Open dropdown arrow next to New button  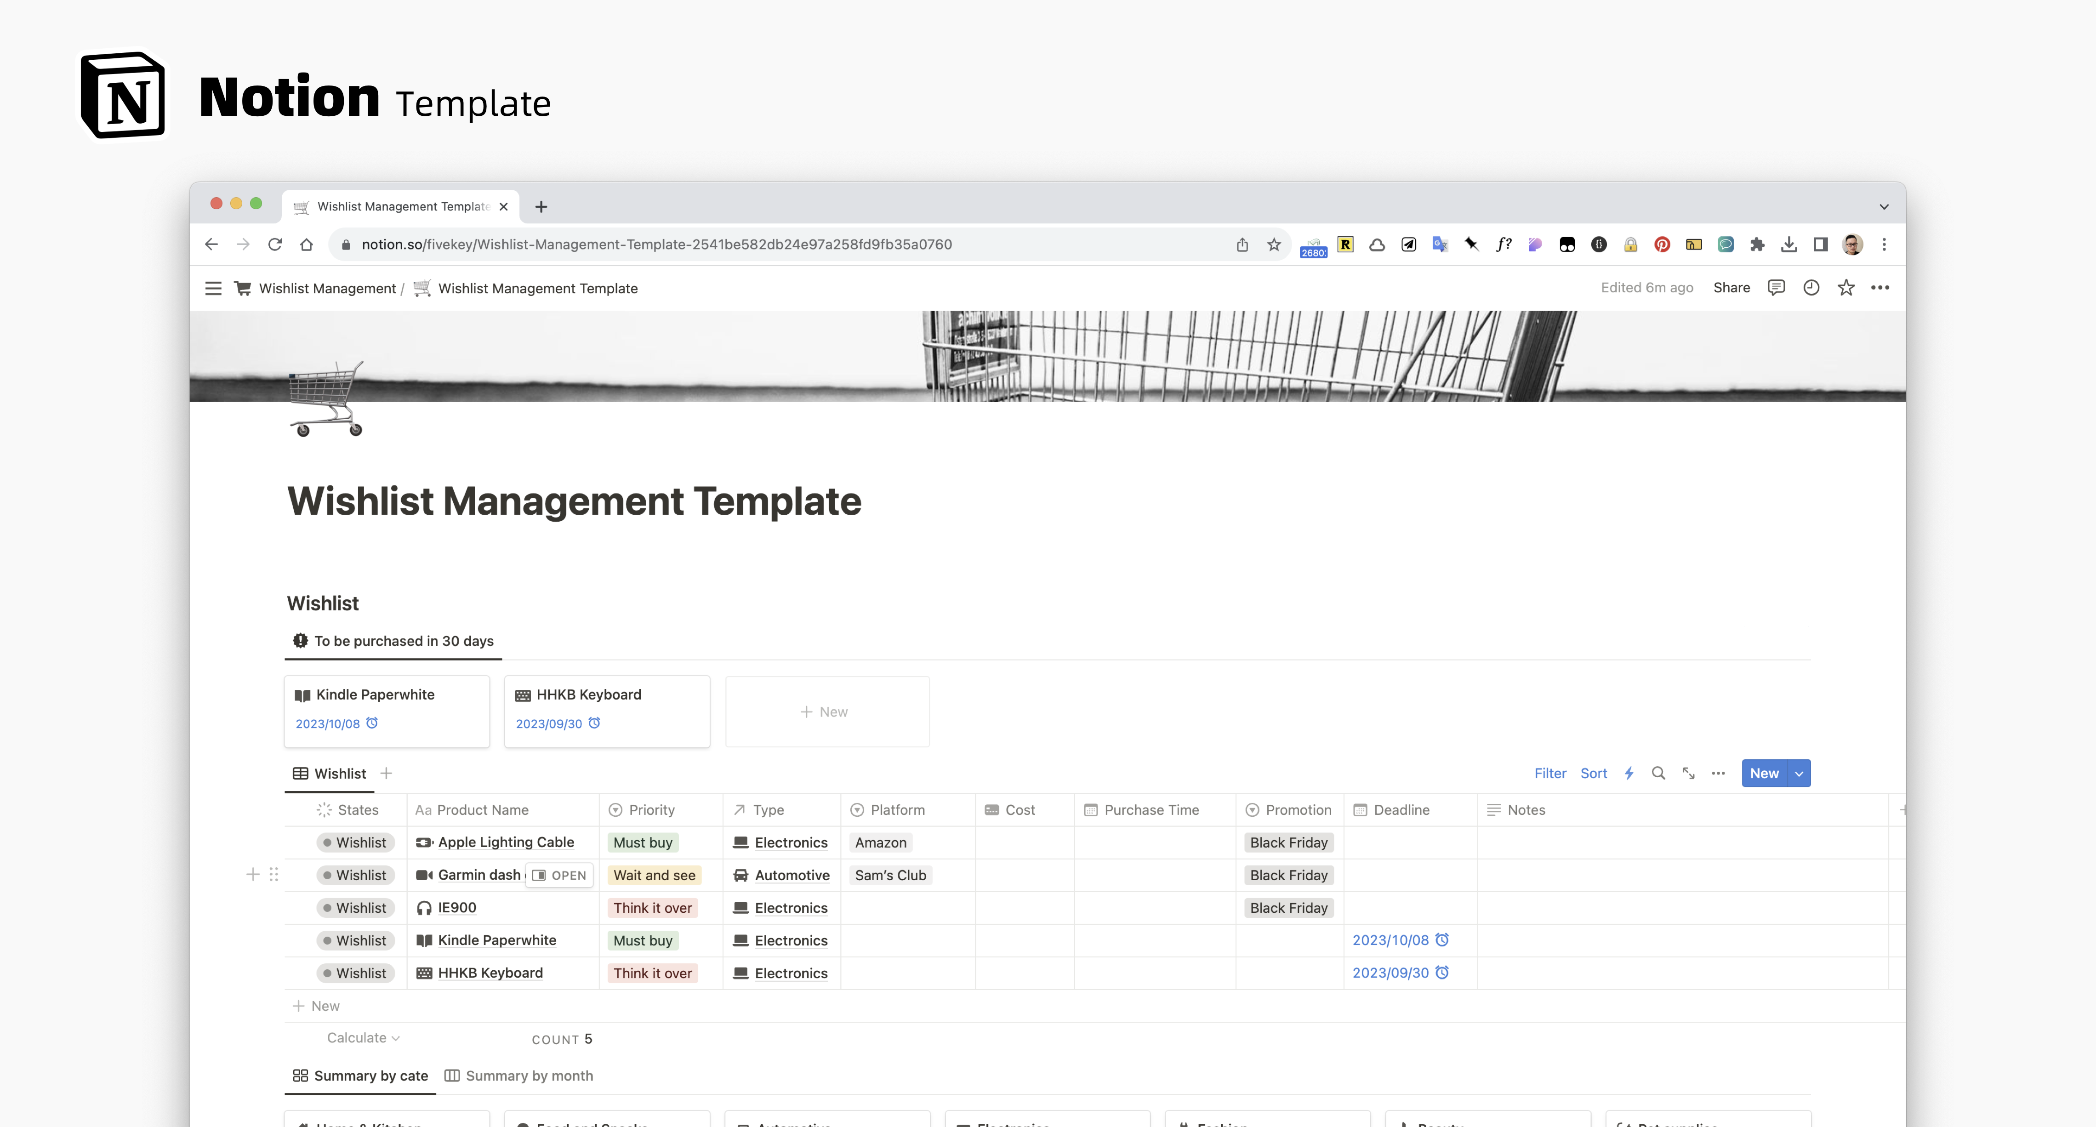point(1799,773)
